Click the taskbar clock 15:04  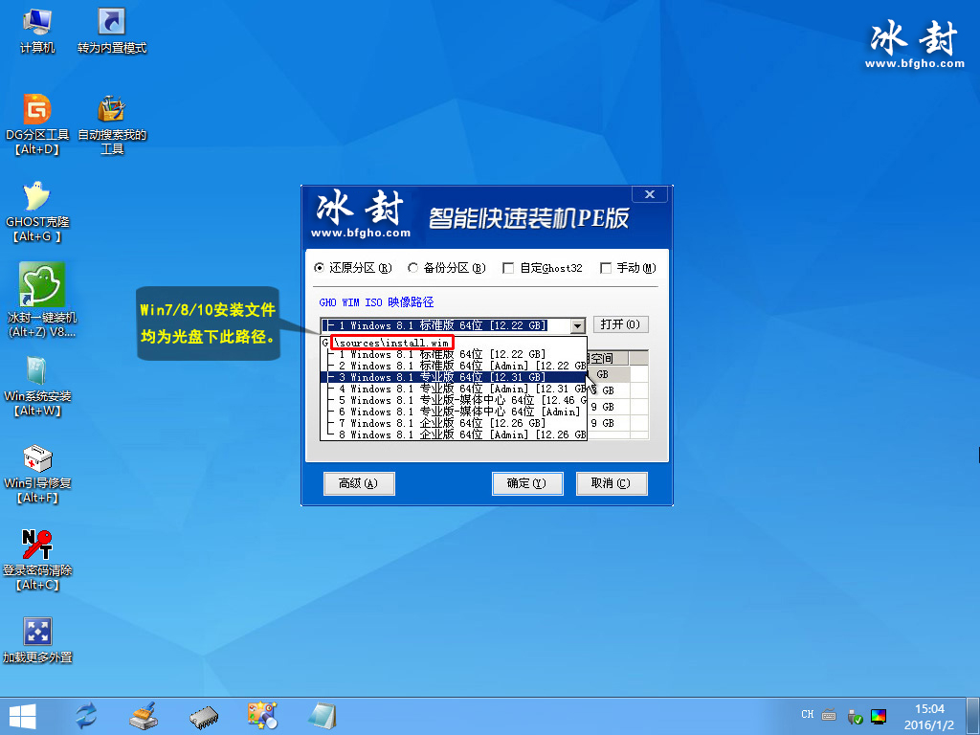pyautogui.click(x=929, y=709)
